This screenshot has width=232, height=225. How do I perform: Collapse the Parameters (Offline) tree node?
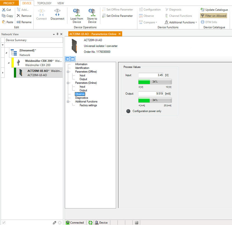coord(68,72)
